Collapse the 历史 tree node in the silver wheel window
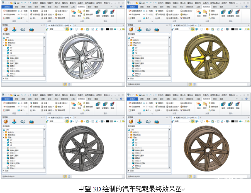 click(x=4, y=45)
